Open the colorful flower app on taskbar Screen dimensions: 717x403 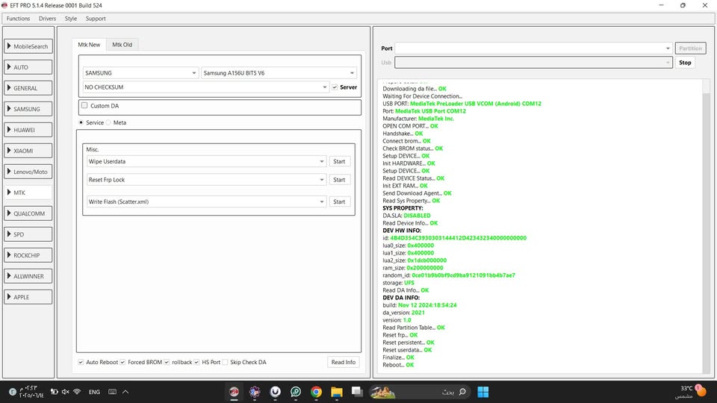coord(255,392)
